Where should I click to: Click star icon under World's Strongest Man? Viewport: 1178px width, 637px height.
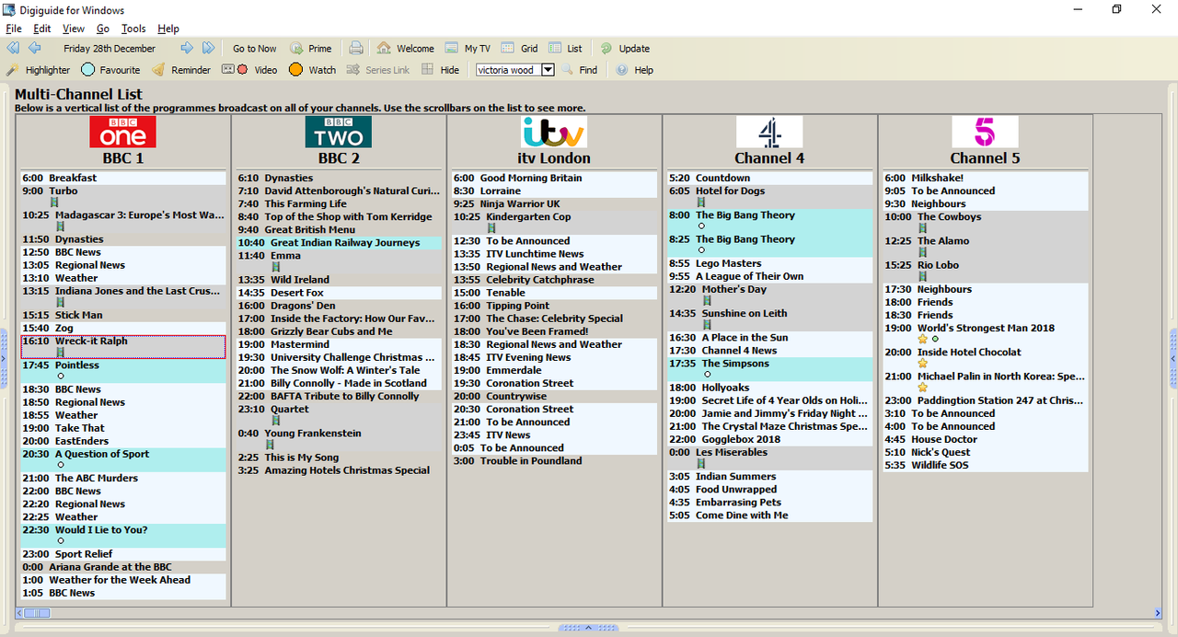pos(922,340)
